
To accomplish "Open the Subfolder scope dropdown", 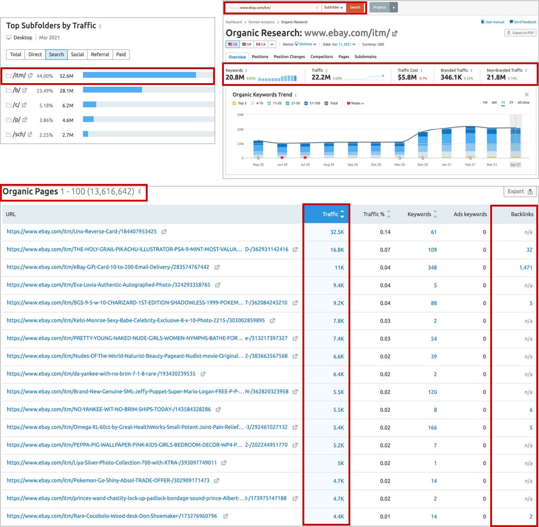I will [334, 7].
